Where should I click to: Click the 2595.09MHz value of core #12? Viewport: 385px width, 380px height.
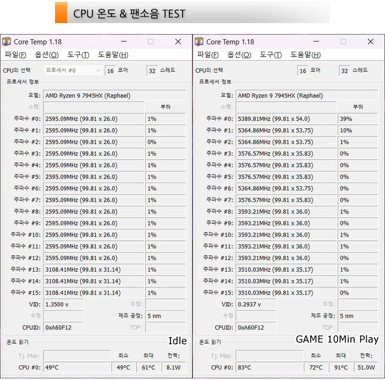point(94,258)
